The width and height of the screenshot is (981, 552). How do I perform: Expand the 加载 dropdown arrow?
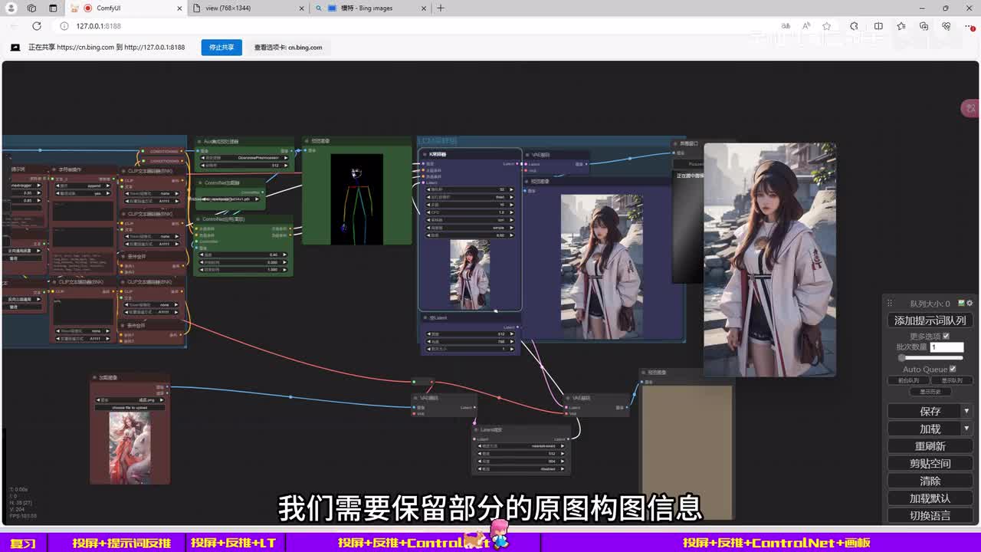(966, 429)
